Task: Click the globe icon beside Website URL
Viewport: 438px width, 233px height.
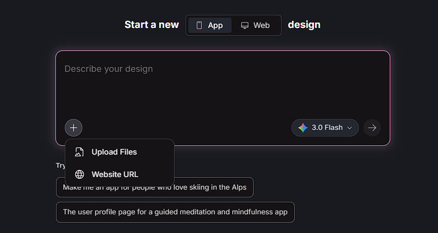Action: pos(80,174)
